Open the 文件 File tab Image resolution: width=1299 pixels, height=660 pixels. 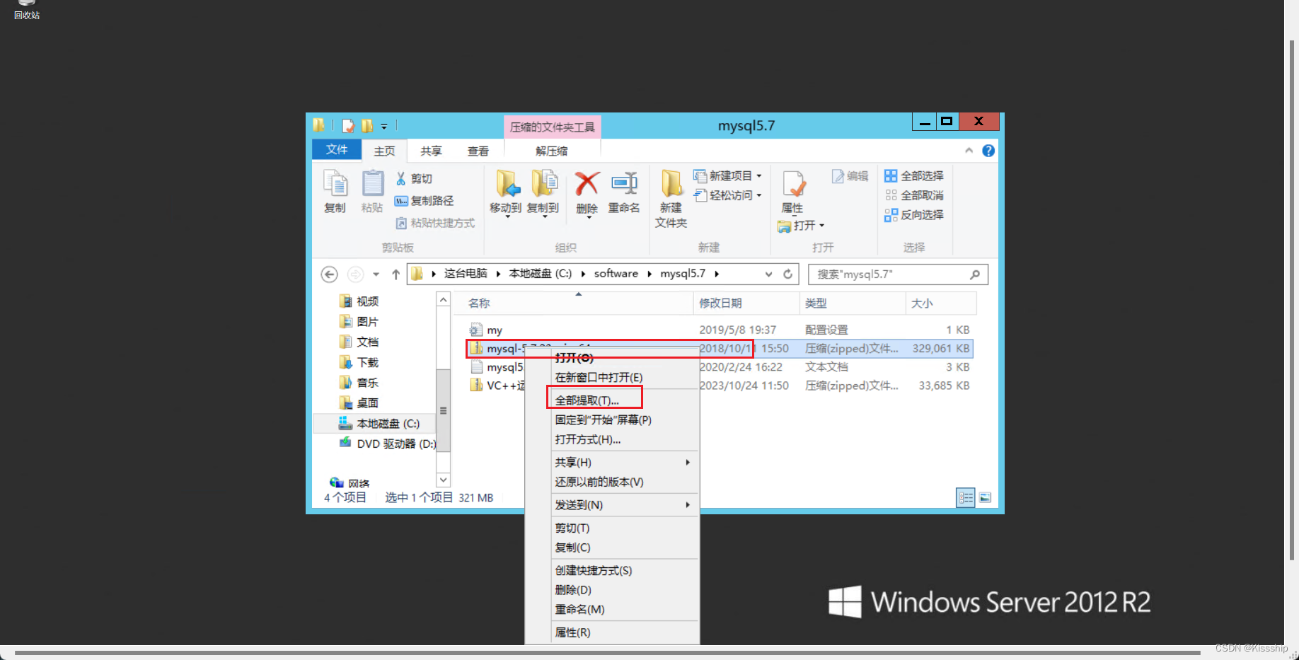337,149
